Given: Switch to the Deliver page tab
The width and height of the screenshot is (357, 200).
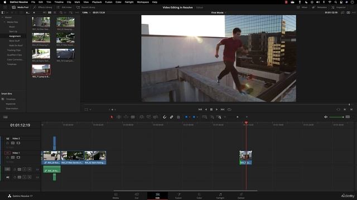Looking at the screenshot, I should [241, 196].
